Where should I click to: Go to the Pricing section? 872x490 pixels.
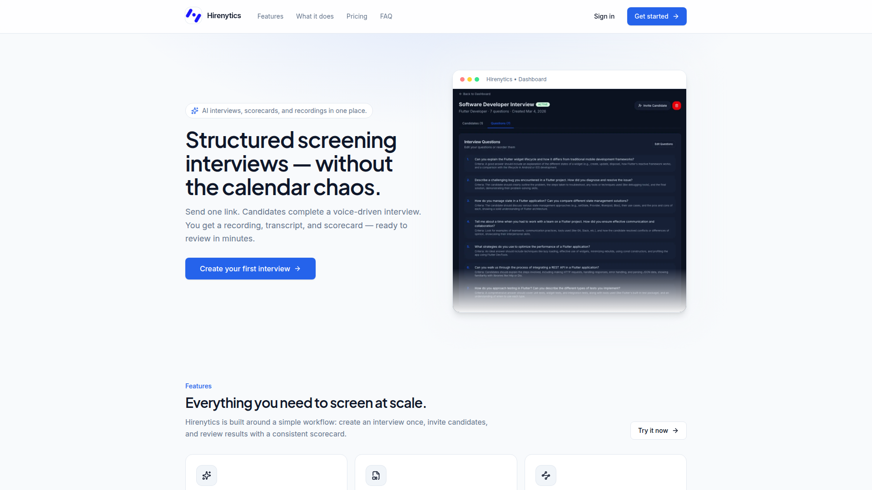[357, 16]
